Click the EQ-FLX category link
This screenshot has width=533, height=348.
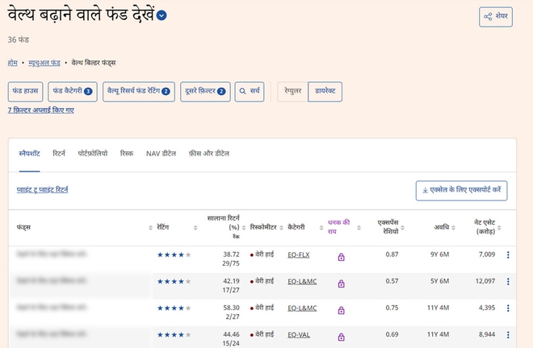pyautogui.click(x=299, y=255)
